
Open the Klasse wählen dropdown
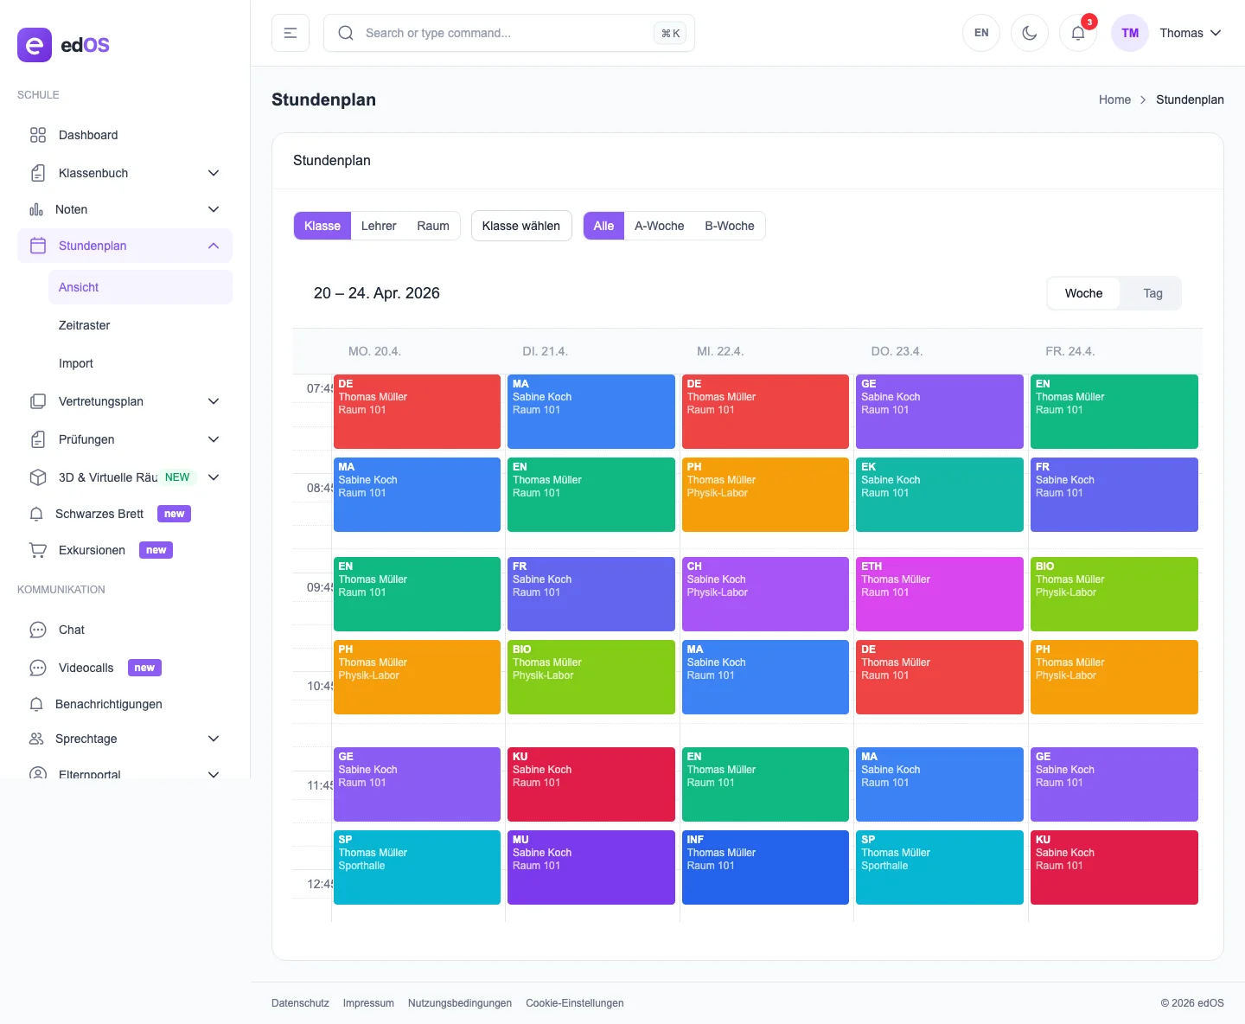pos(521,226)
